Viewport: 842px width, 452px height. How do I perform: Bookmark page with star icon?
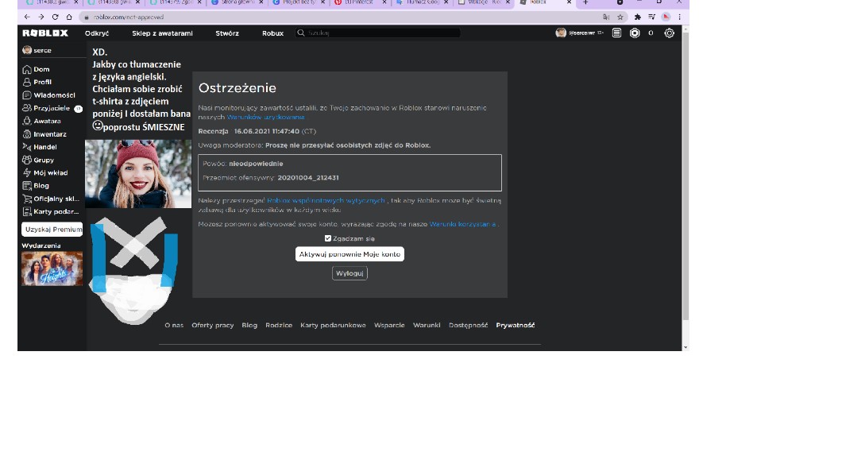pos(620,17)
